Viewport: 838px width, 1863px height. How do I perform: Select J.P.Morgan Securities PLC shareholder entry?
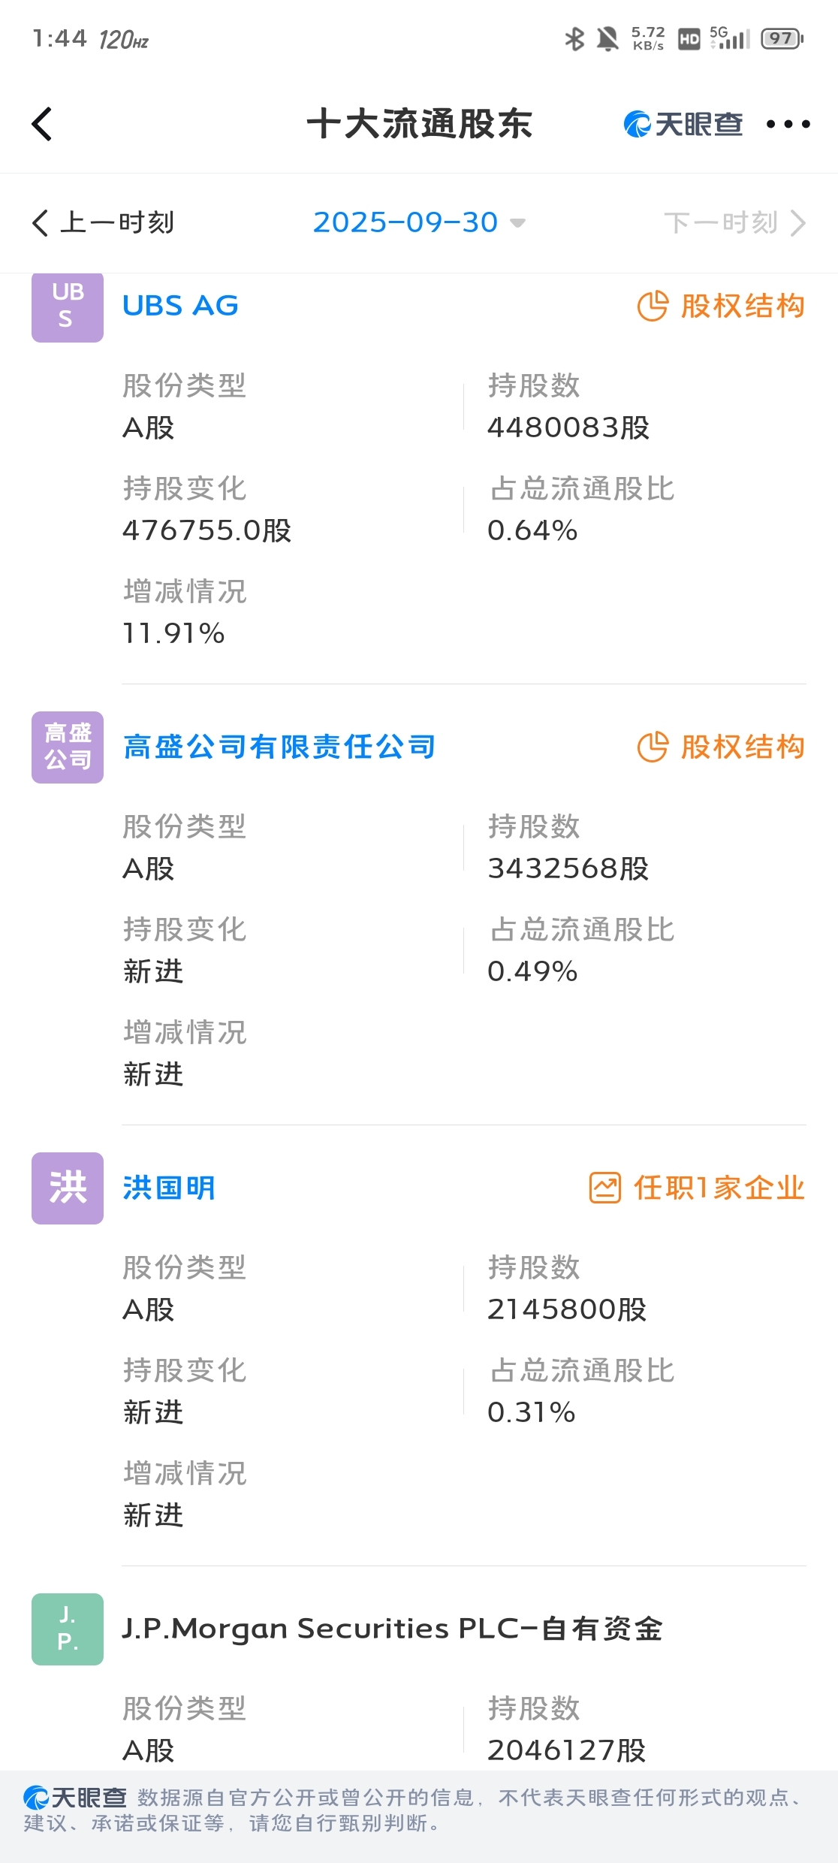[393, 1629]
